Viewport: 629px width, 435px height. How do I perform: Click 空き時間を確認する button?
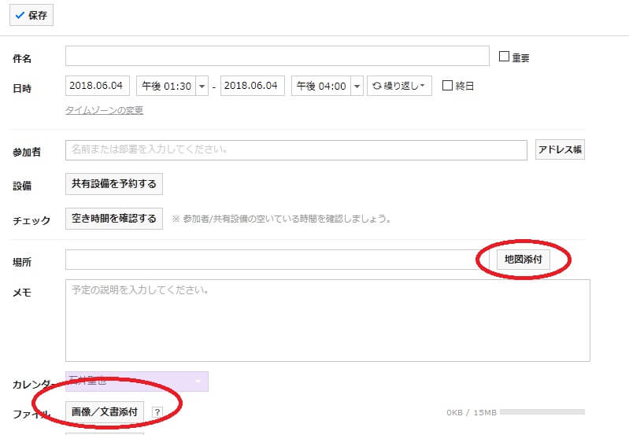click(x=114, y=219)
